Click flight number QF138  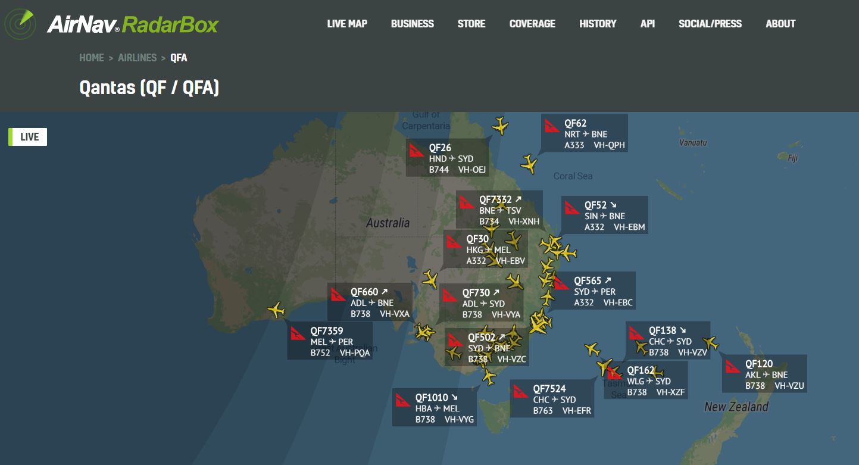click(x=663, y=330)
